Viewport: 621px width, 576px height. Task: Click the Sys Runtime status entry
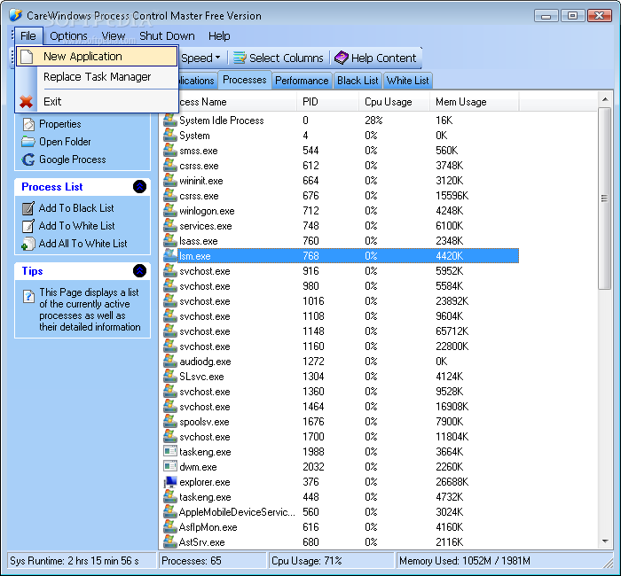(x=82, y=561)
